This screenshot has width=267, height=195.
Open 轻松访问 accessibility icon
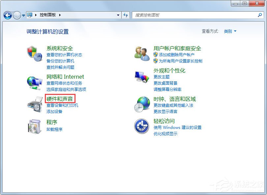point(142,127)
